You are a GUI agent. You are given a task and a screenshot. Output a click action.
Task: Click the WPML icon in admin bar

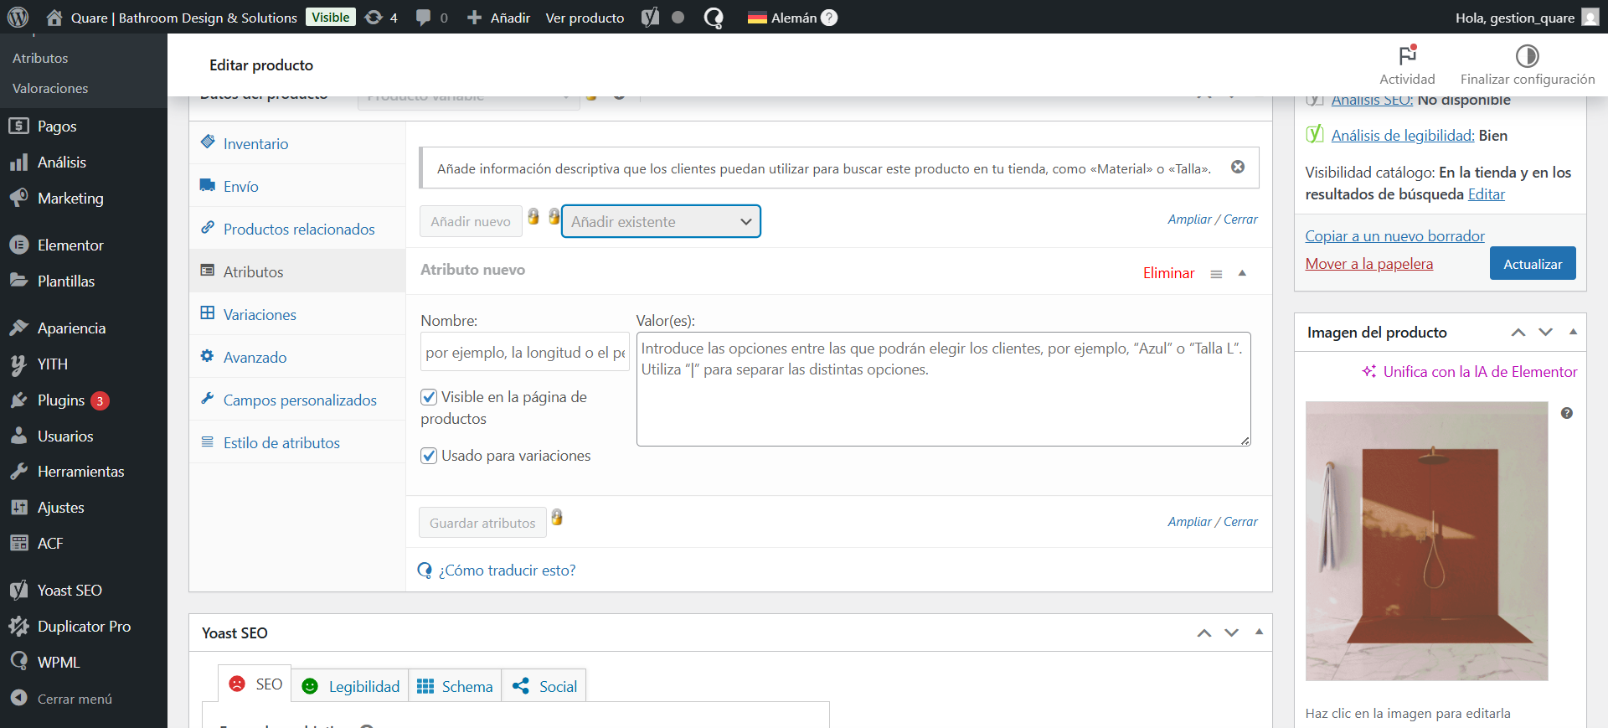coord(714,18)
